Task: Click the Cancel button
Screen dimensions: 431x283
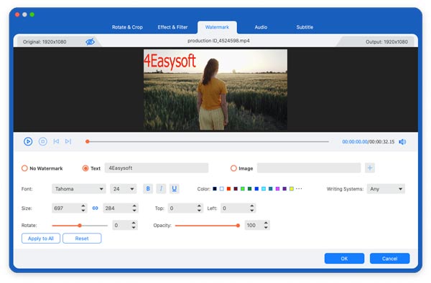Action: 390,259
